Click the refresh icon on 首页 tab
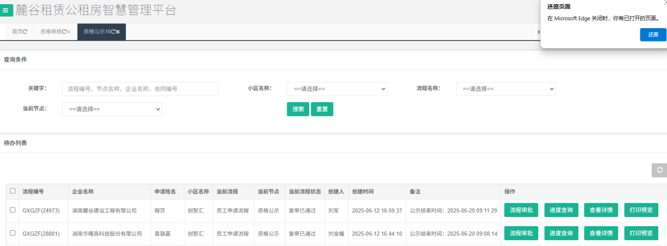Image resolution: width=667 pixels, height=246 pixels. [26, 32]
